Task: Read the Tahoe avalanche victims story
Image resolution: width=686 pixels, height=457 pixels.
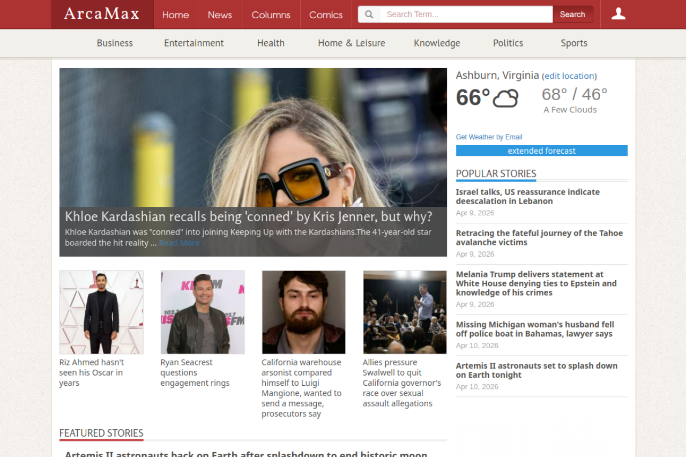Action: [539, 237]
